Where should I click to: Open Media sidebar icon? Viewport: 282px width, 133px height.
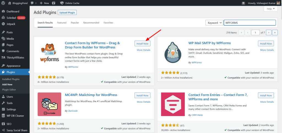(x=3, y=39)
